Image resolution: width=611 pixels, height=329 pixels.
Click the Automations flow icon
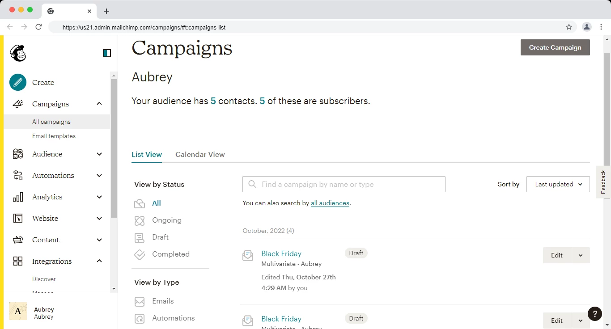coord(18,175)
